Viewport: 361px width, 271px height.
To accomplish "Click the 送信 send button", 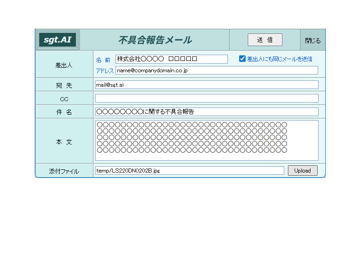I will coord(265,40).
